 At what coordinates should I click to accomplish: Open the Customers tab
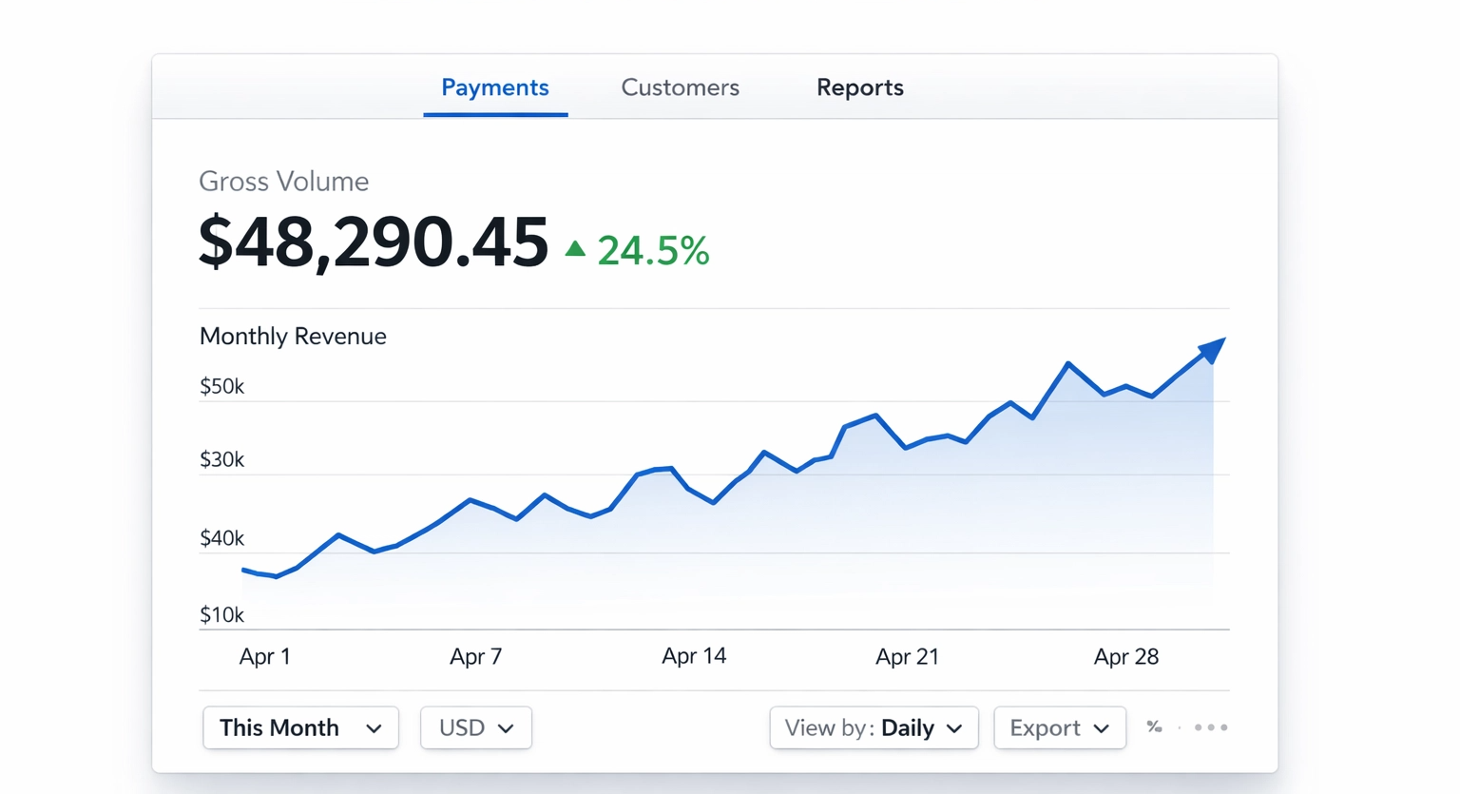coord(680,87)
